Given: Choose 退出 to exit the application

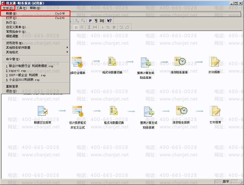Looking at the screenshot, I should pos(36,91).
